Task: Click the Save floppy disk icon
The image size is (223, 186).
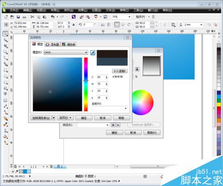Action: [18, 17]
